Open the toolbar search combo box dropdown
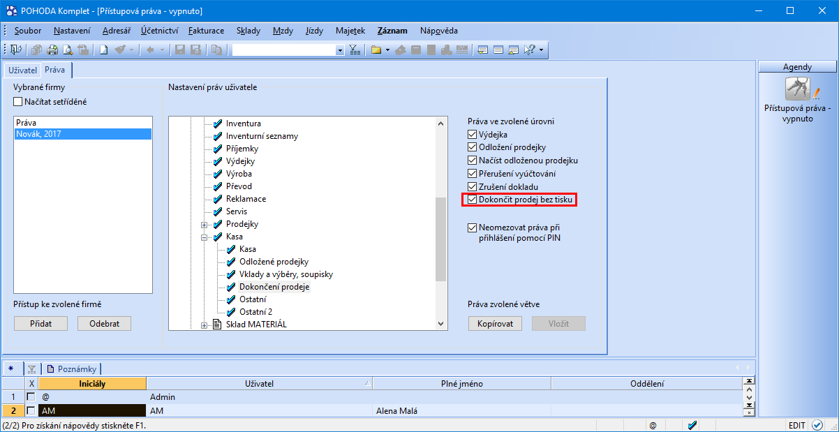The height and width of the screenshot is (432, 839). [x=340, y=50]
